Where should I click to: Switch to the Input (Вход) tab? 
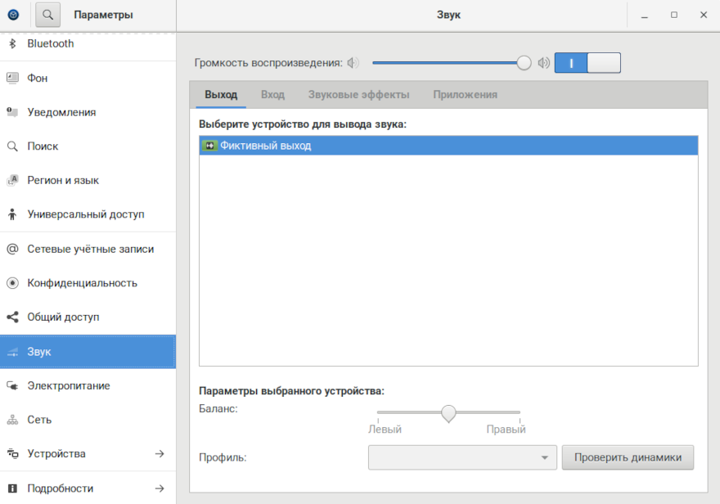[x=272, y=95]
